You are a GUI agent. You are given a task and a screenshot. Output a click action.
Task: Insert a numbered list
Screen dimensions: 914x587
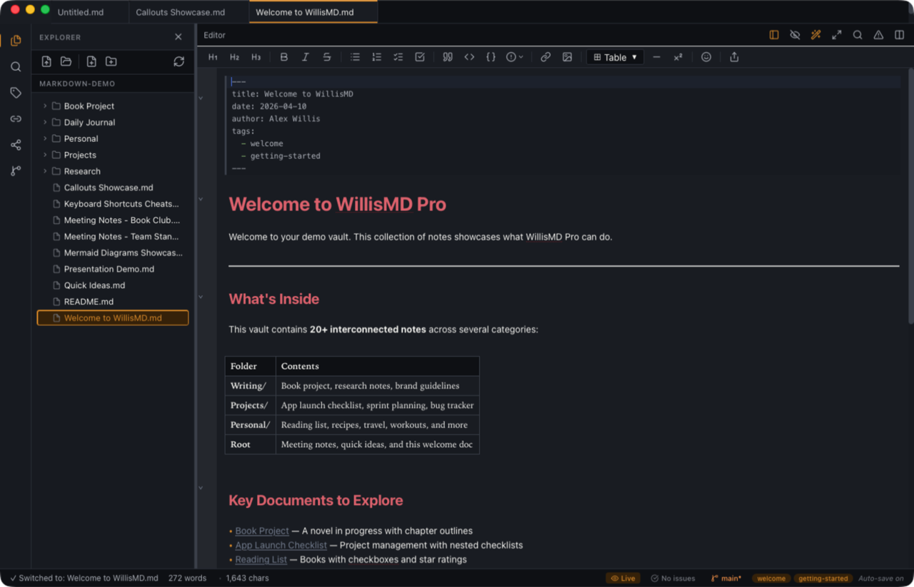click(376, 57)
